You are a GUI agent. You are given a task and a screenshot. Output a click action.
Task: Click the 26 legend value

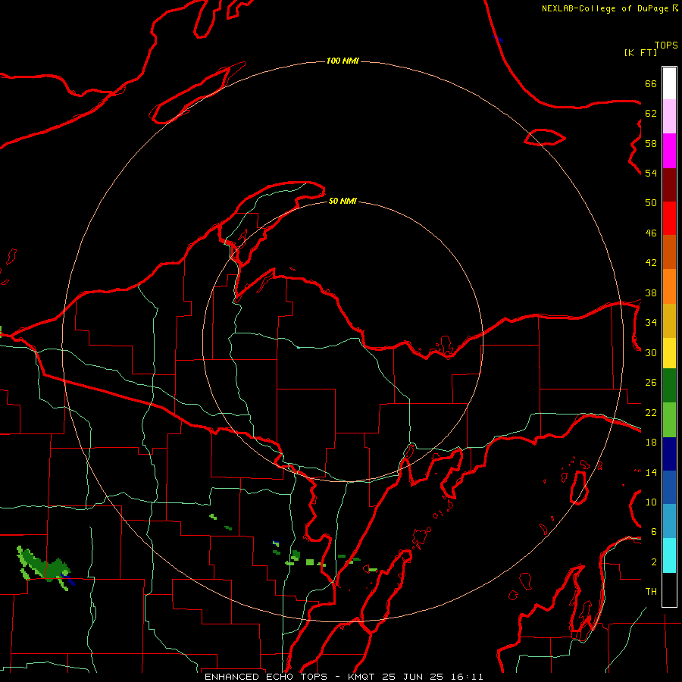651,383
